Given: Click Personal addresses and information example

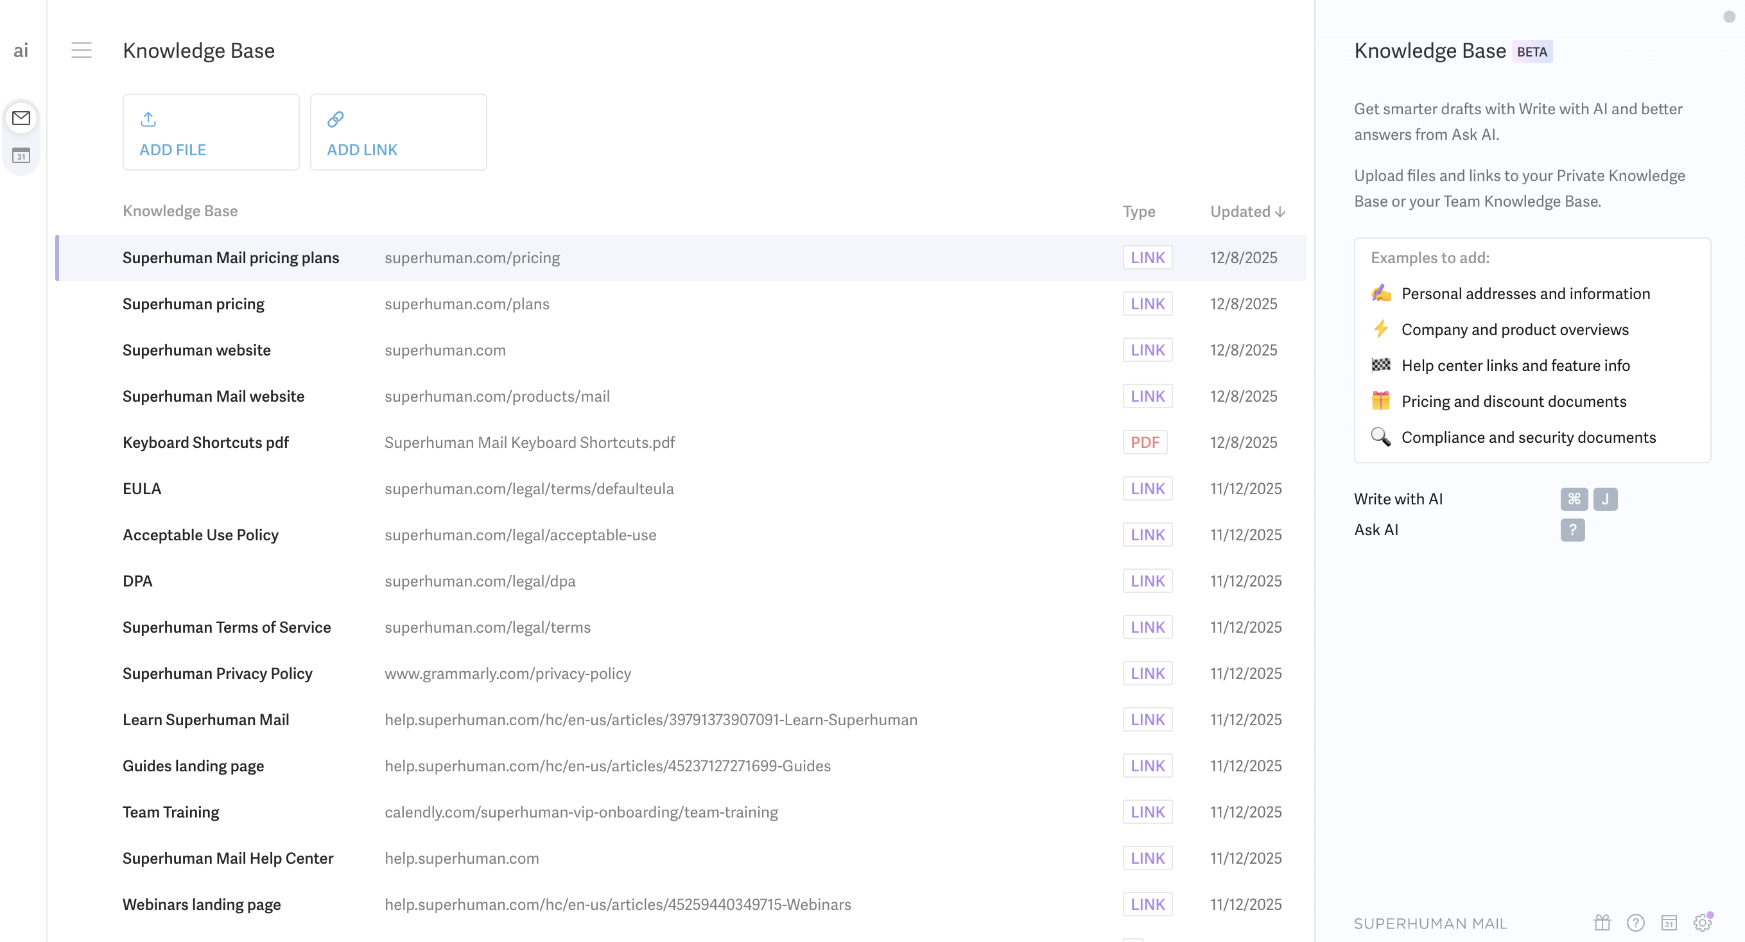Looking at the screenshot, I should [x=1525, y=293].
